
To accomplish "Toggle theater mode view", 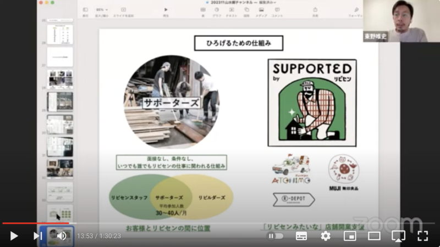I will (374, 236).
